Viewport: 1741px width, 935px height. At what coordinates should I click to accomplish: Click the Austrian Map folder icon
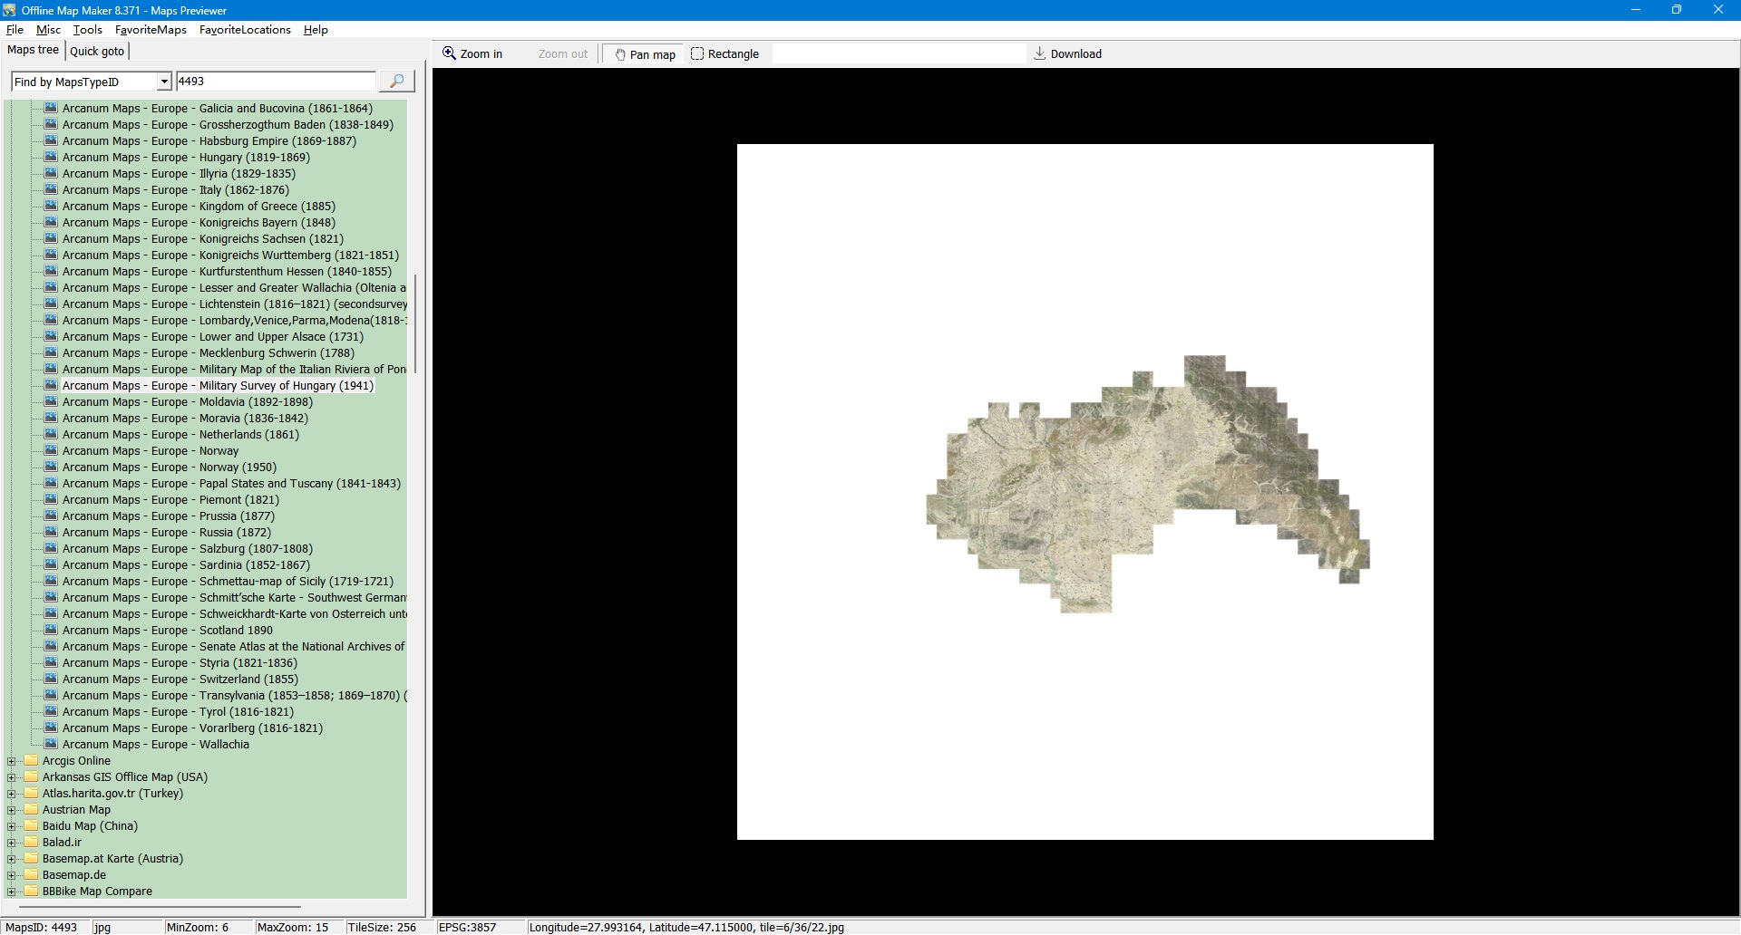tap(31, 810)
